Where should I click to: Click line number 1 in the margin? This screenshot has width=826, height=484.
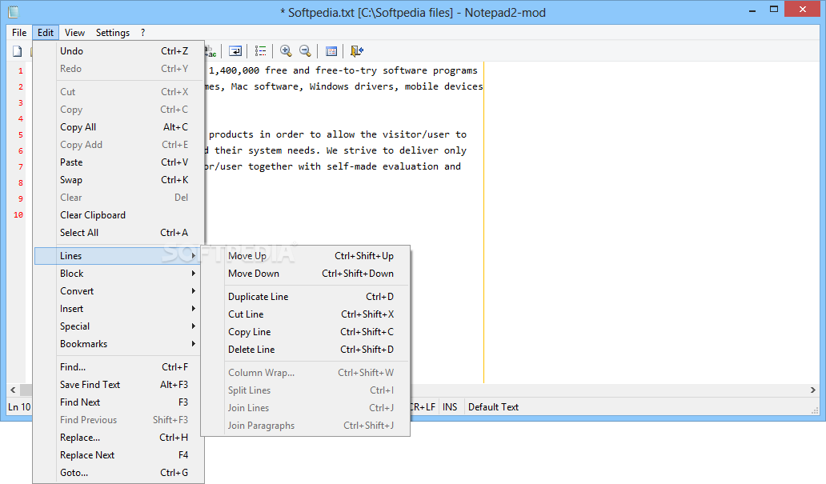21,70
